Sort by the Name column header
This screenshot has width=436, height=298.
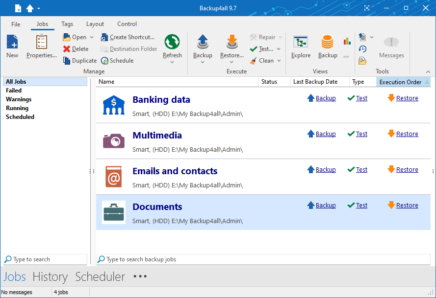(x=178, y=82)
